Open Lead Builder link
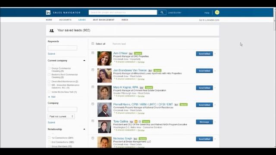This screenshot has height=155, width=276. (174, 12)
